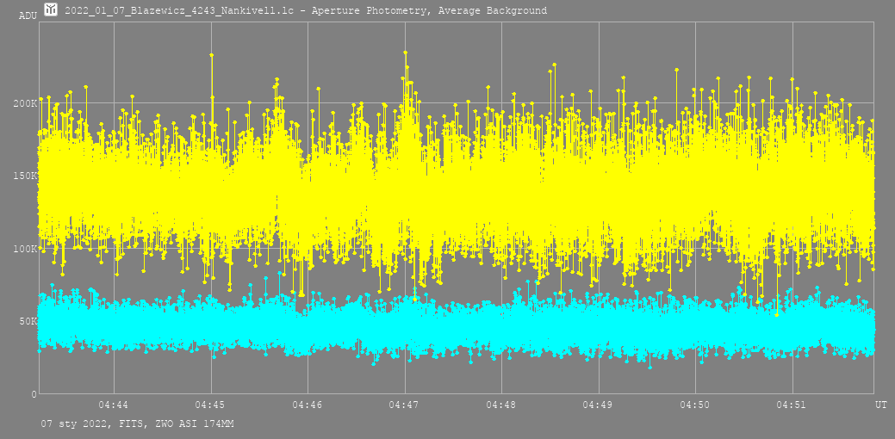The image size is (895, 439).
Task: Click the 04:45 time axis label
Action: coord(211,405)
